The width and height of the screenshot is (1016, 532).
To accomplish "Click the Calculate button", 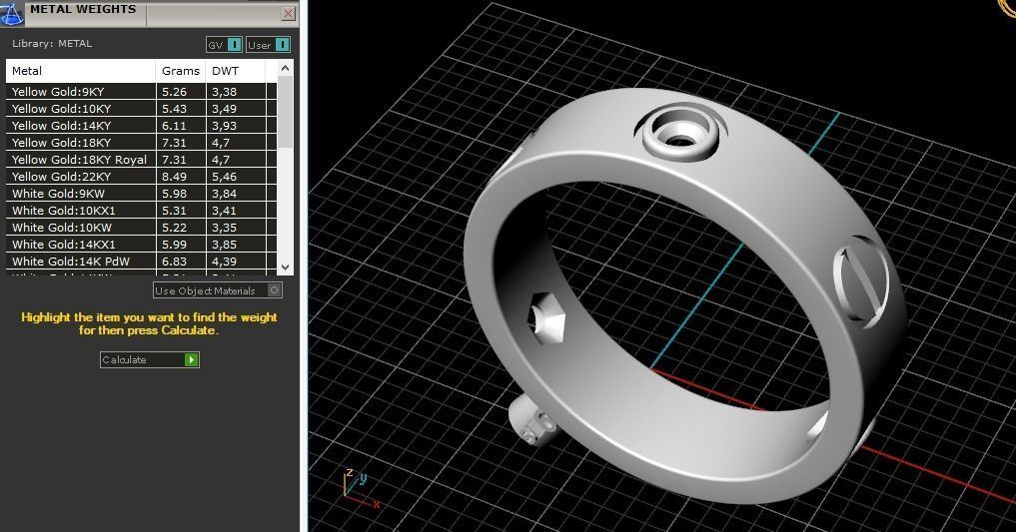I will click(150, 360).
